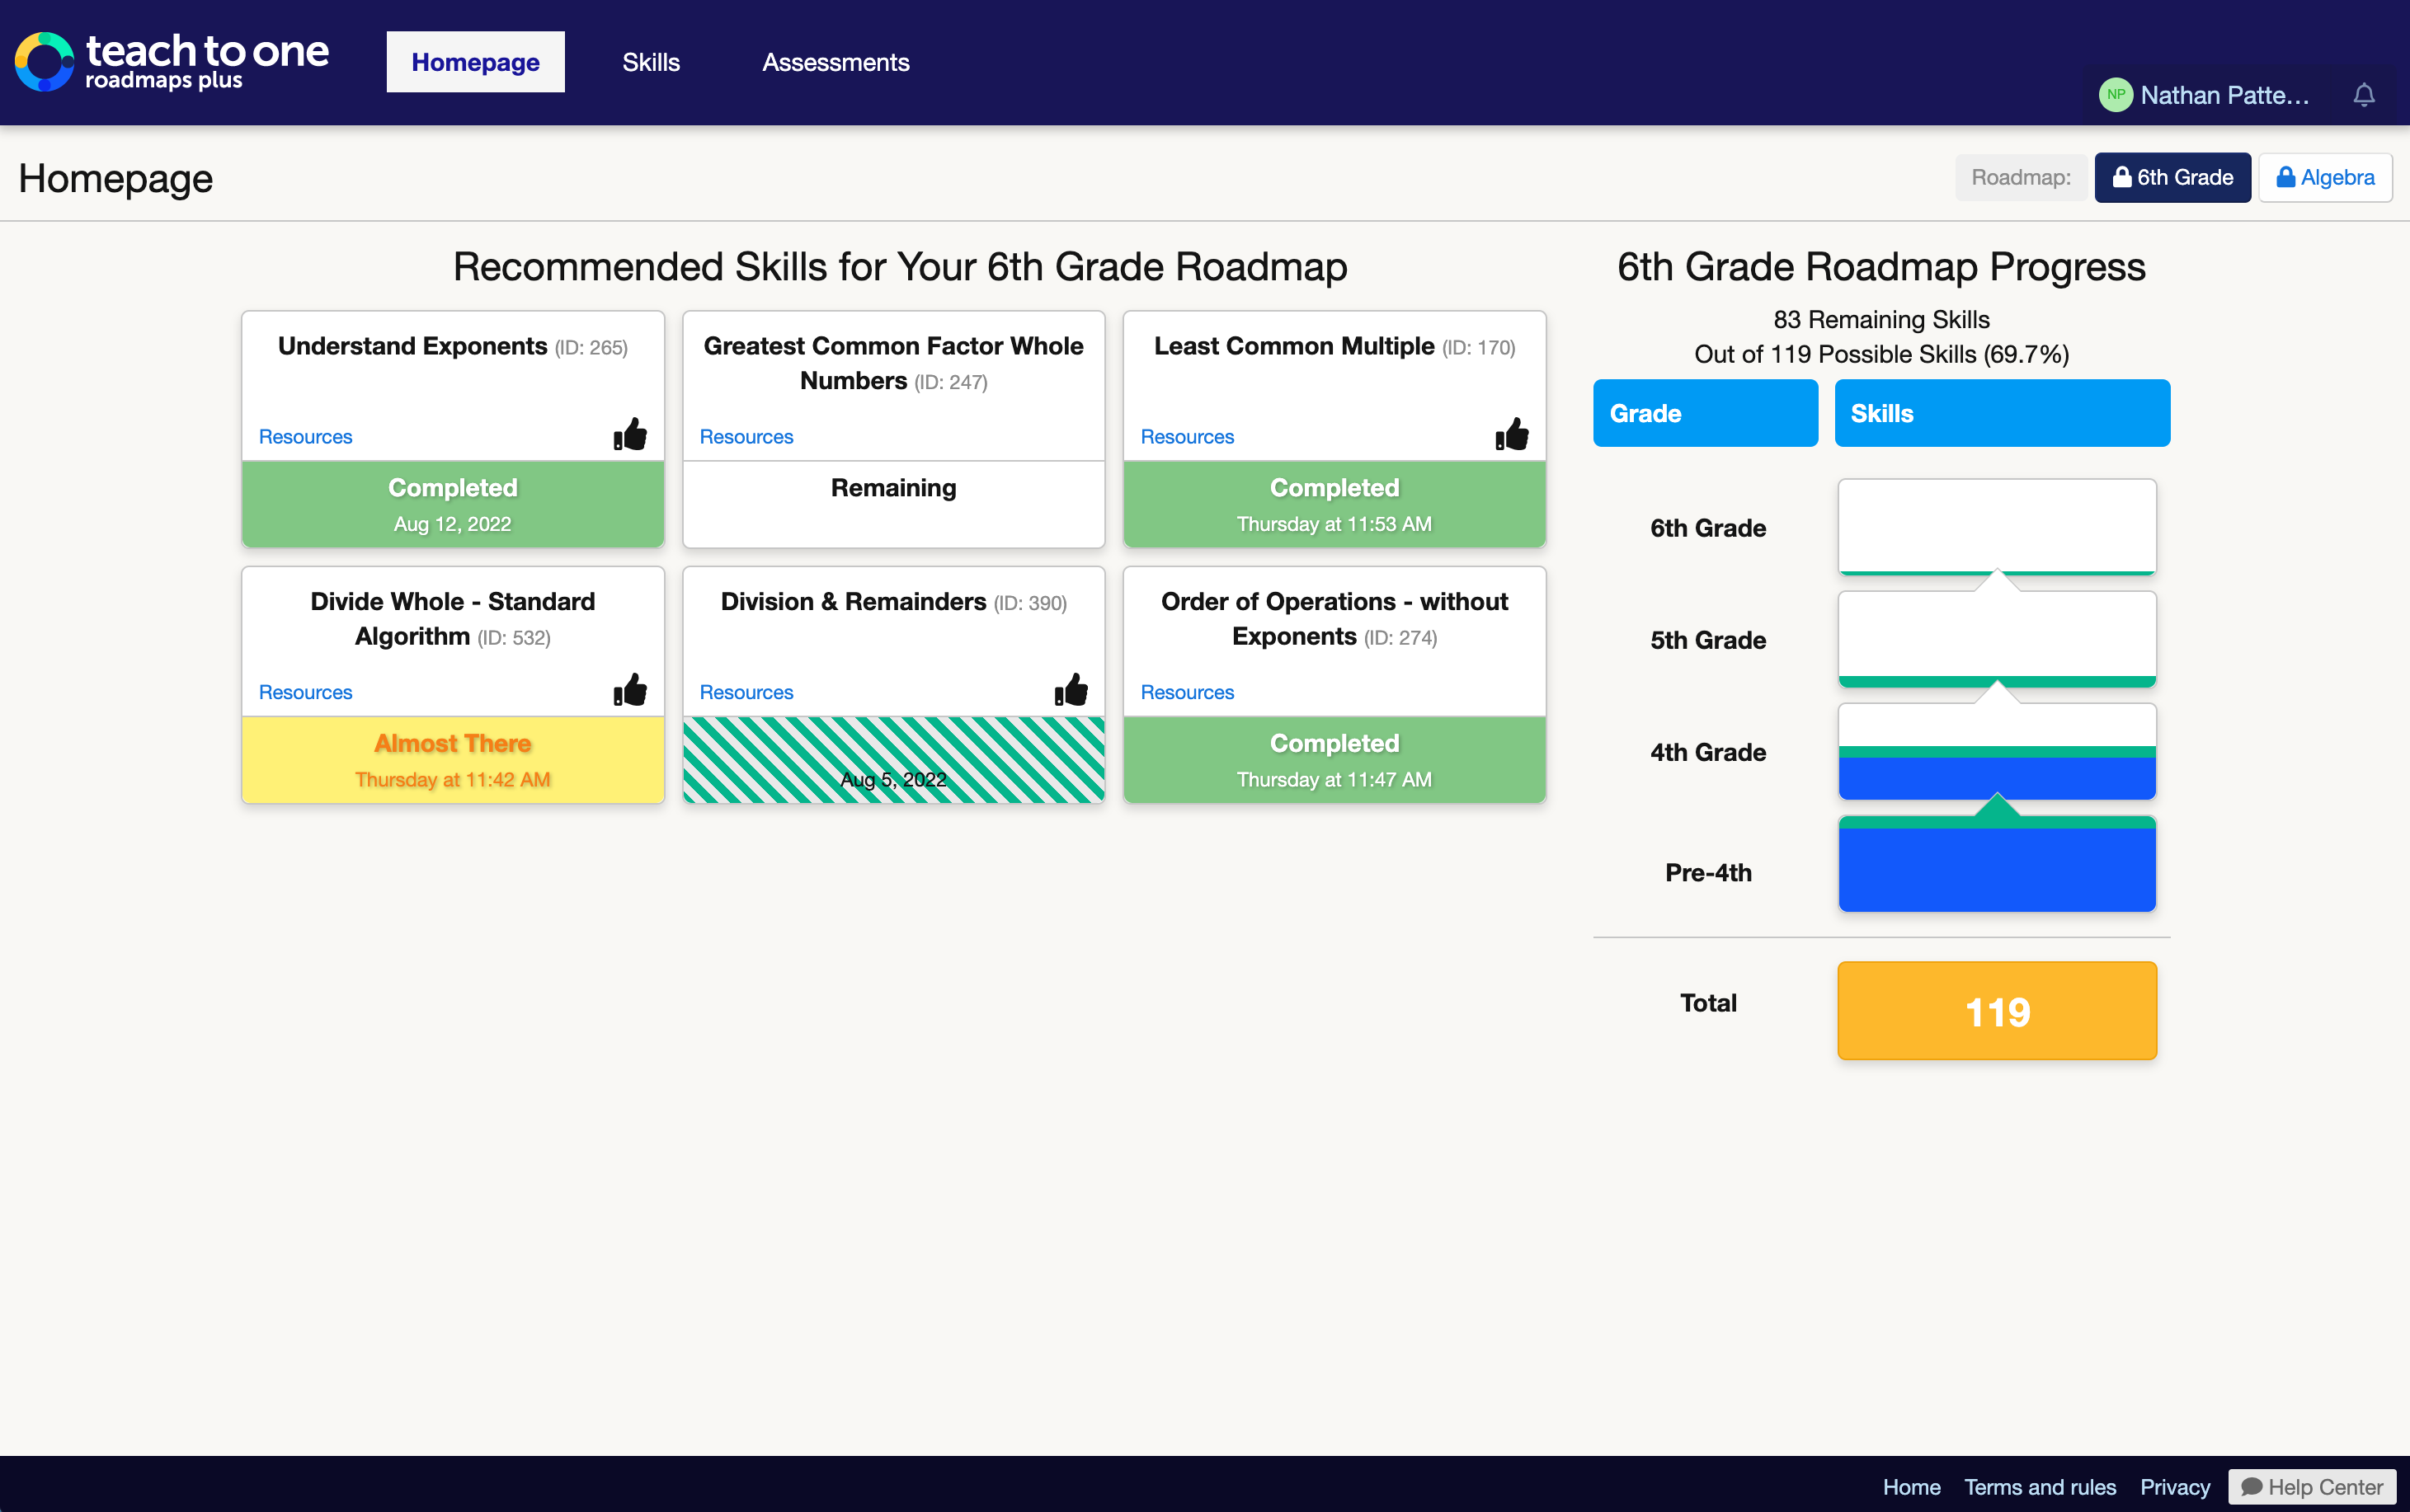
Task: Toggle the Grade view in Roadmap Progress
Action: [x=1704, y=413]
